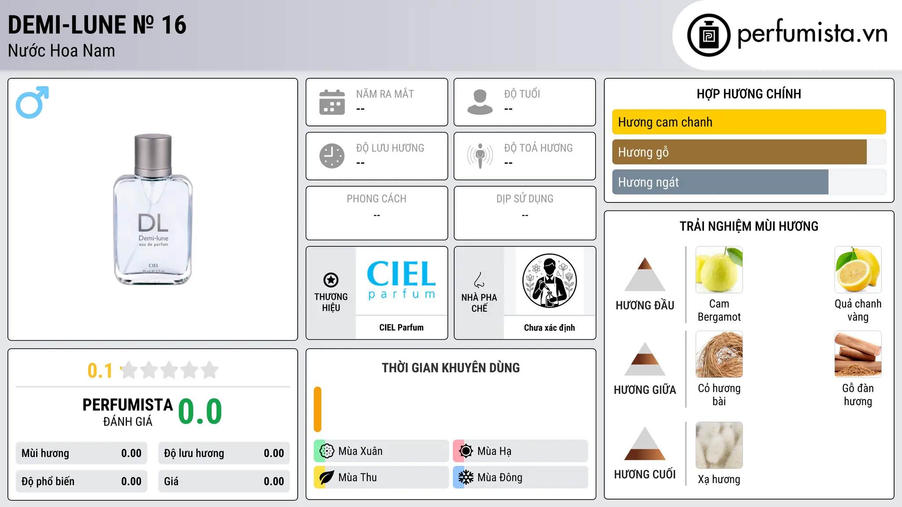Viewport: 902px width, 507px height.
Task: Click the Năm ra mắt label
Action: tap(385, 94)
